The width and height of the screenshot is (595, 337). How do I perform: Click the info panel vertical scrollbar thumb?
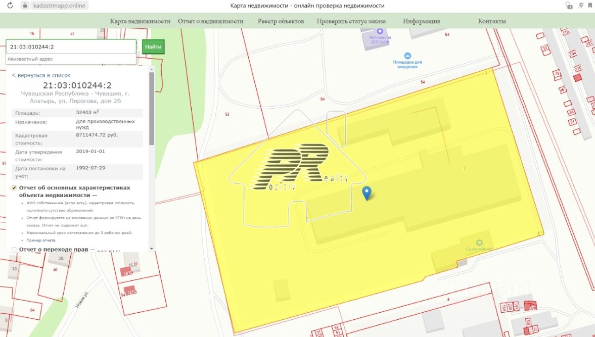point(152,108)
